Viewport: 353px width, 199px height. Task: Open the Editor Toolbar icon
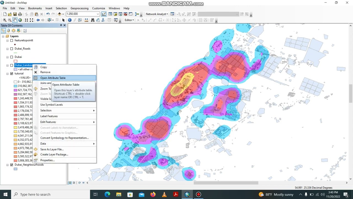104,14
